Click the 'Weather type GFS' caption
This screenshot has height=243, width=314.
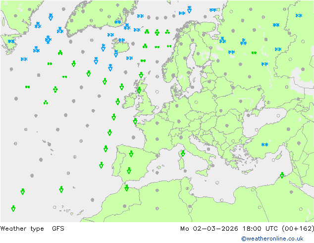(32, 228)
